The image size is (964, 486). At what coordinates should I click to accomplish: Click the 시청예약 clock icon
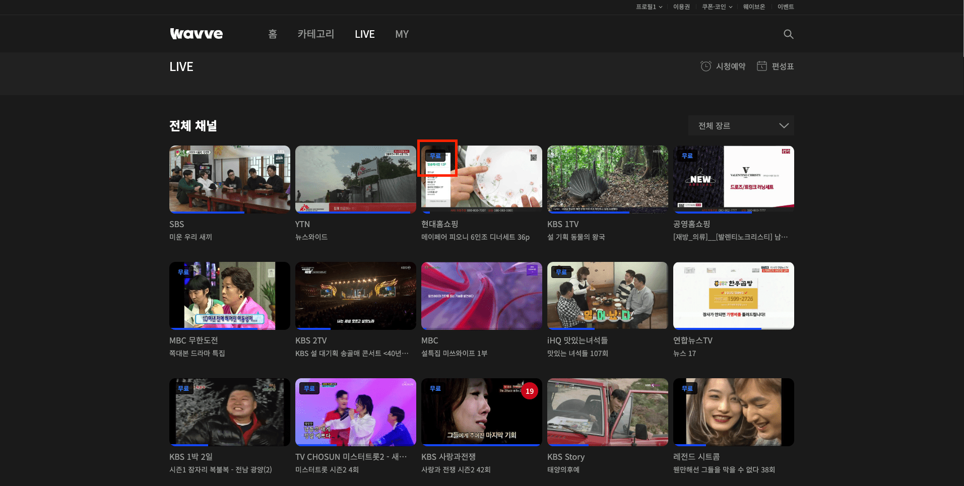pyautogui.click(x=706, y=66)
